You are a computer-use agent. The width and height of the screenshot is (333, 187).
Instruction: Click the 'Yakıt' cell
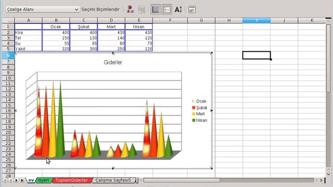[28, 49]
